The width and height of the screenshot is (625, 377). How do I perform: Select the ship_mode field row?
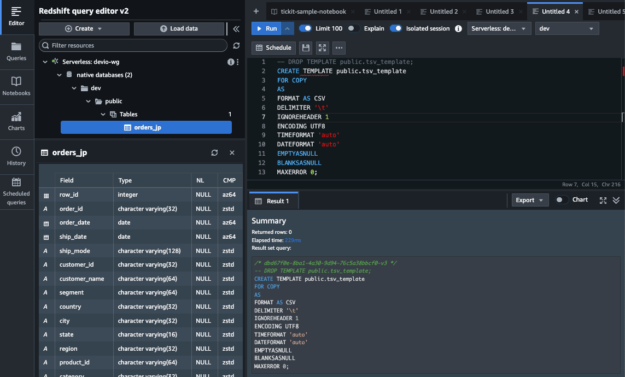[x=141, y=251]
